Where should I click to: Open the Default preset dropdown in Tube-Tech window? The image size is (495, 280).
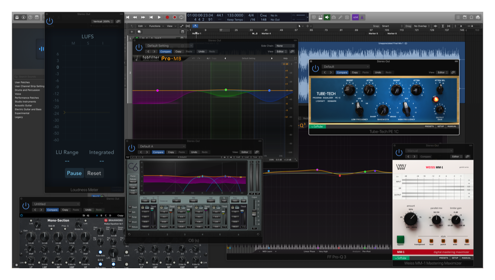[346, 67]
